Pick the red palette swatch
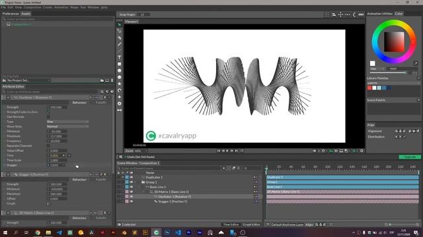Viewport: 423px width, 237px height. (369, 88)
